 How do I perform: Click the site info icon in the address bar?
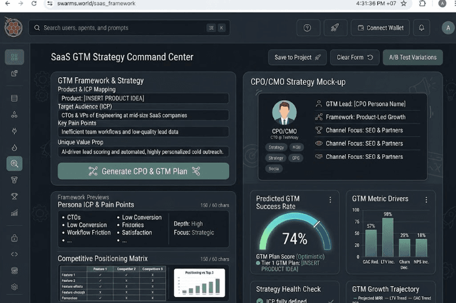click(x=50, y=4)
